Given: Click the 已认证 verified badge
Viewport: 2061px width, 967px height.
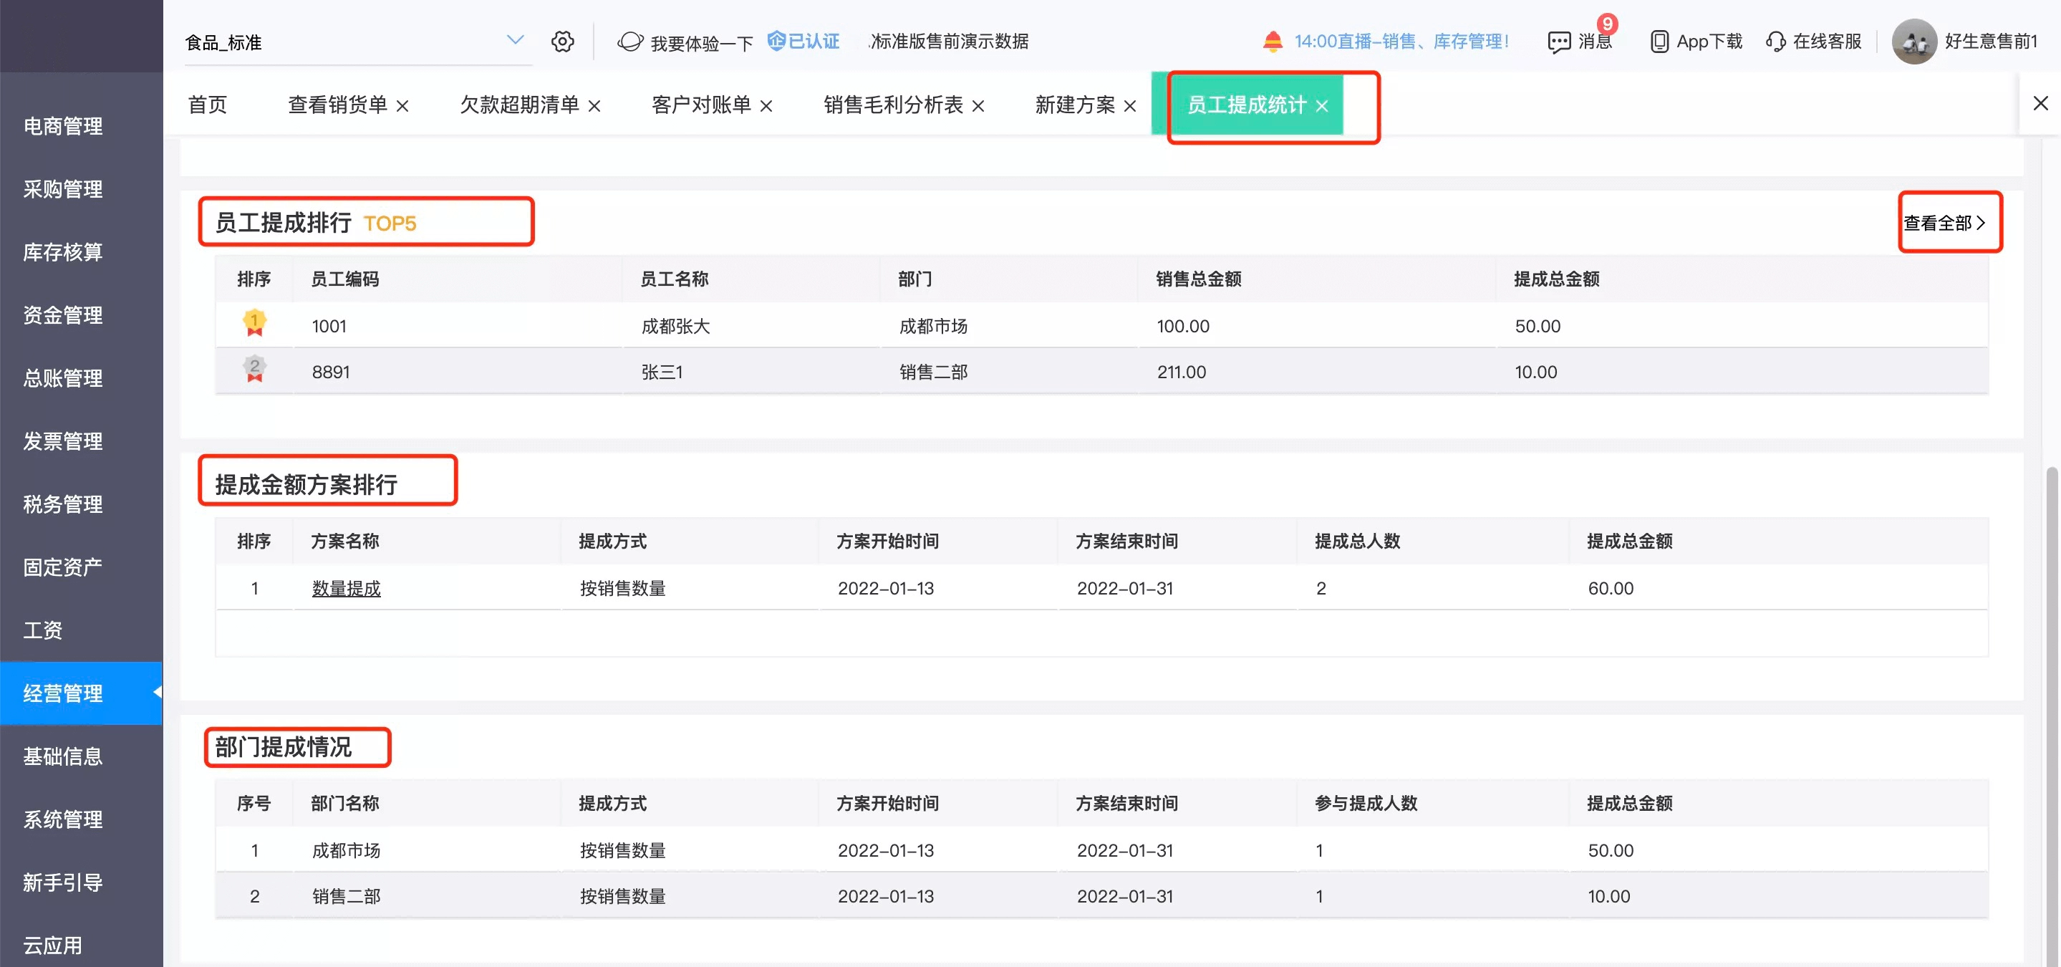Looking at the screenshot, I should click(x=803, y=41).
